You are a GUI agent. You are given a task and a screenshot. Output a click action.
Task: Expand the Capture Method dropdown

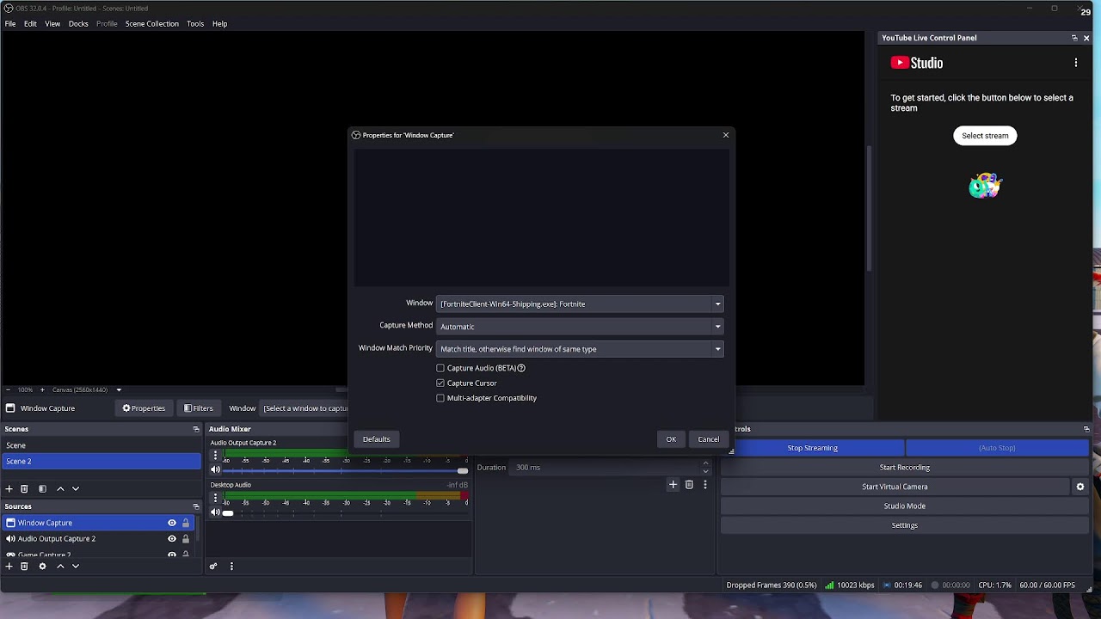[x=580, y=327]
